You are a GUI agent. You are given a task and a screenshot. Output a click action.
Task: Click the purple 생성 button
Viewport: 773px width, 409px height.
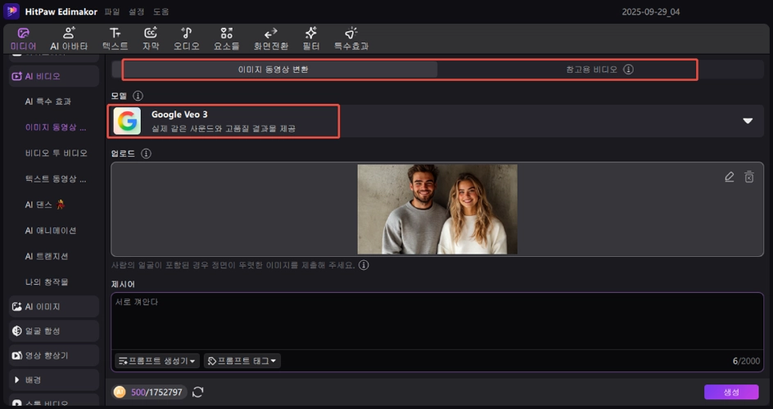tap(730, 392)
